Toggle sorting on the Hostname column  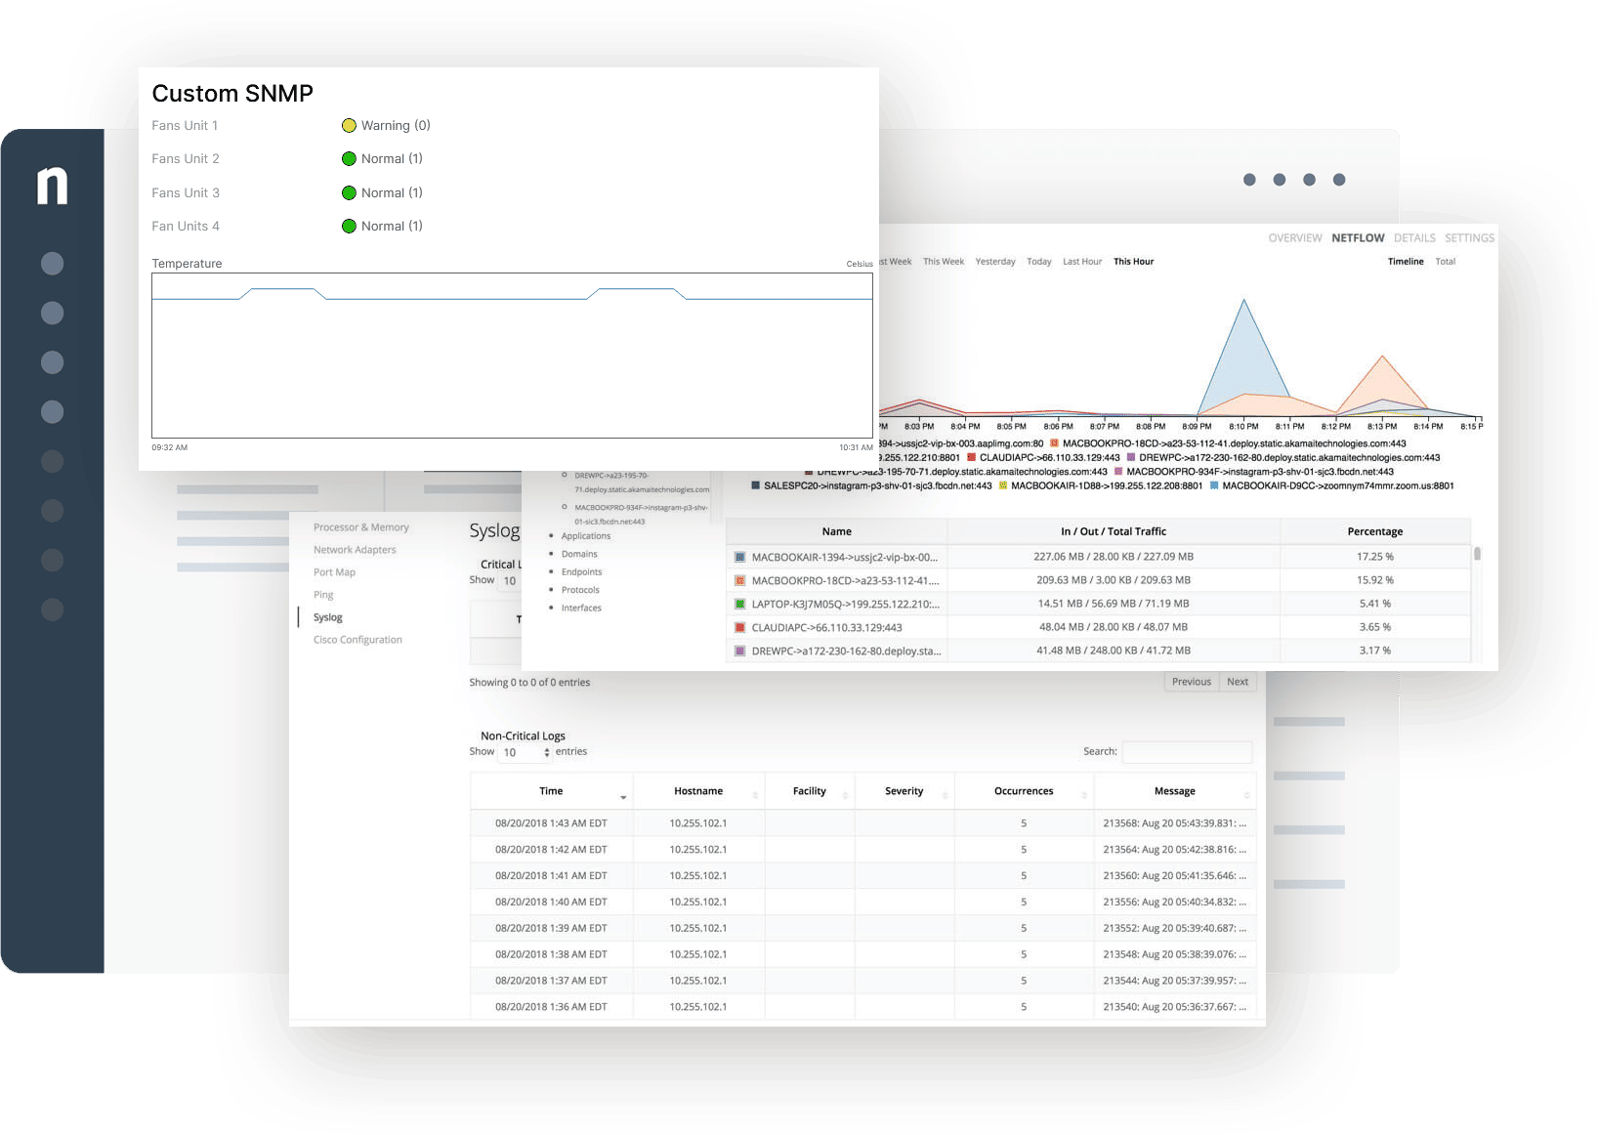pyautogui.click(x=698, y=791)
